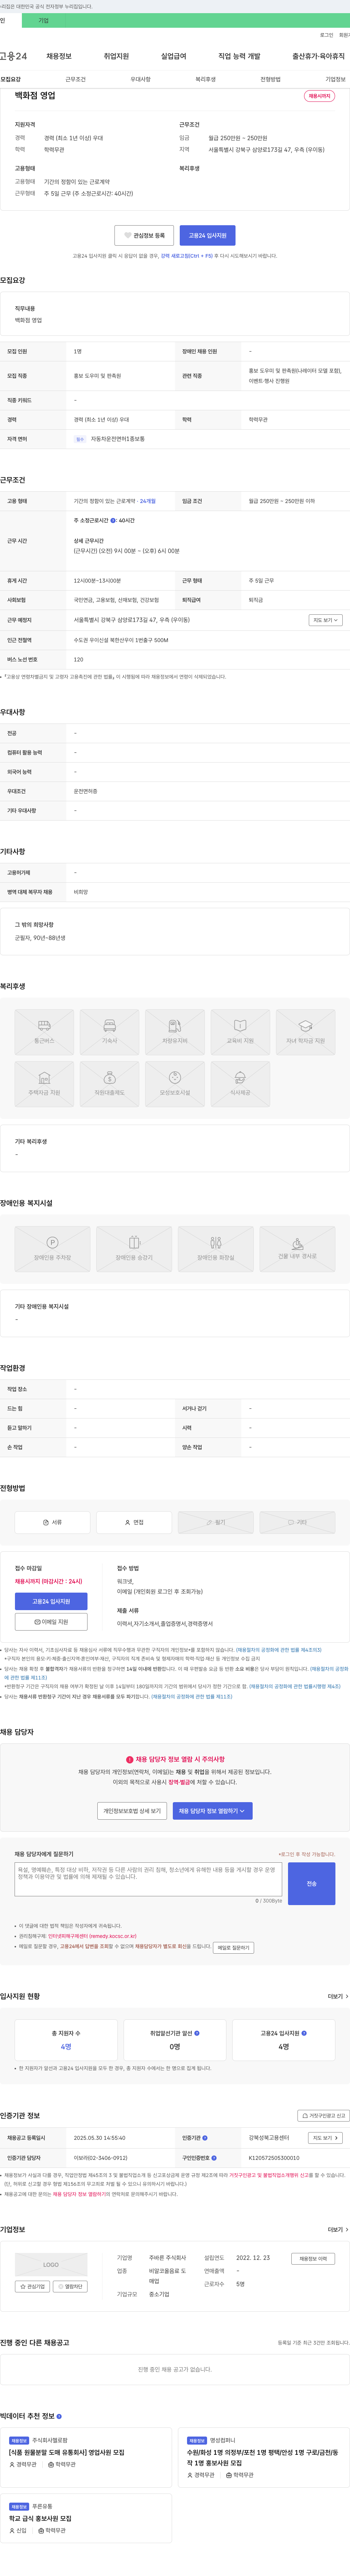Expand 채용 담당자 정보 열람하기
The image size is (350, 2576).
212,1810
